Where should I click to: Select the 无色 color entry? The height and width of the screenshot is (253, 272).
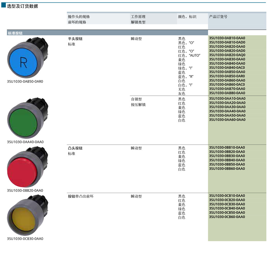[181, 89]
